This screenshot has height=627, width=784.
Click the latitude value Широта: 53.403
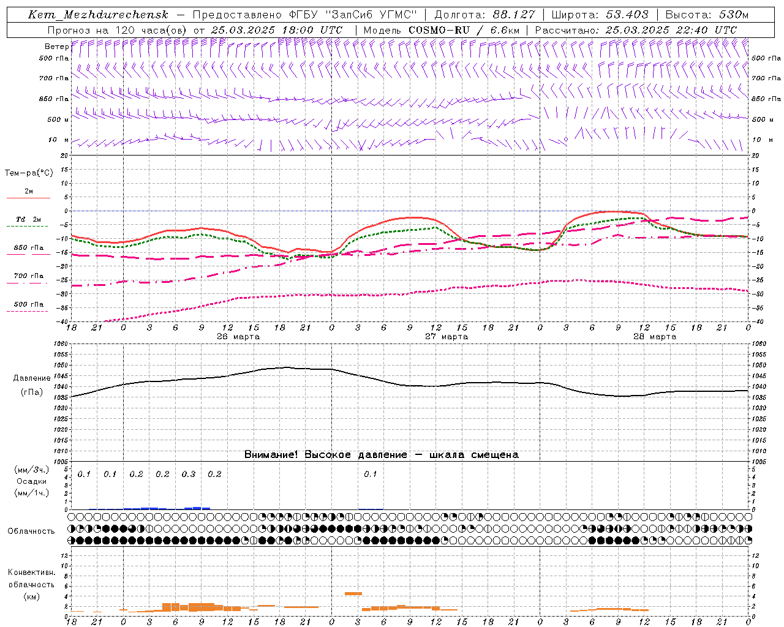tap(600, 15)
